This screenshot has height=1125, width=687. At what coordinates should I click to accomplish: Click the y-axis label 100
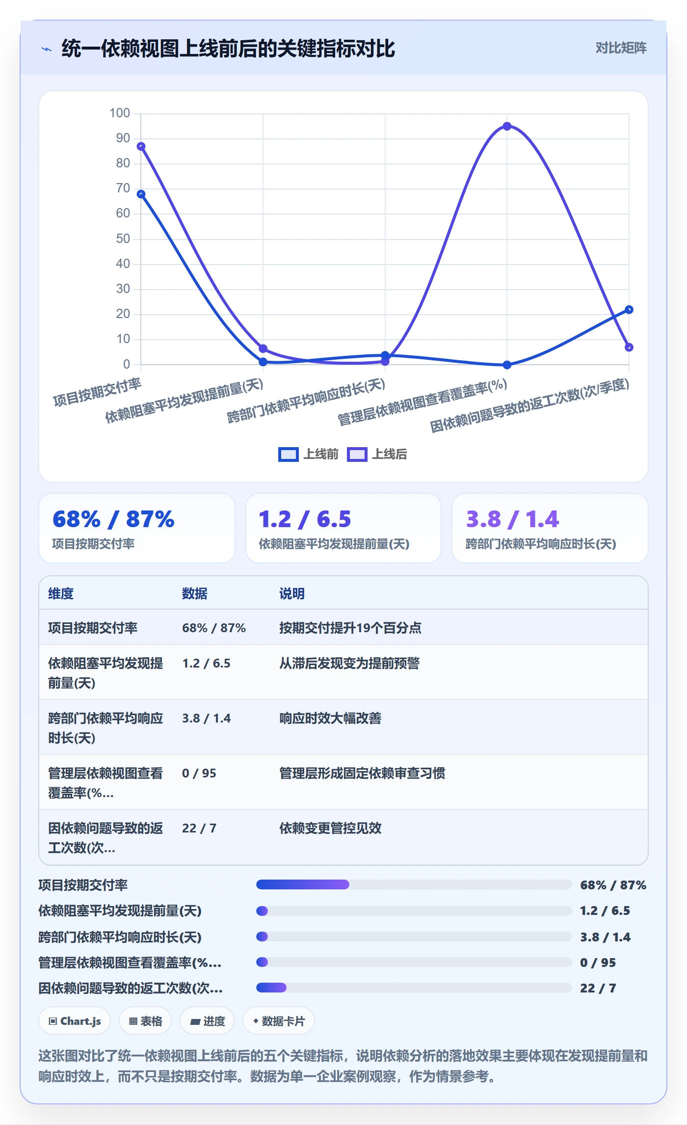120,113
